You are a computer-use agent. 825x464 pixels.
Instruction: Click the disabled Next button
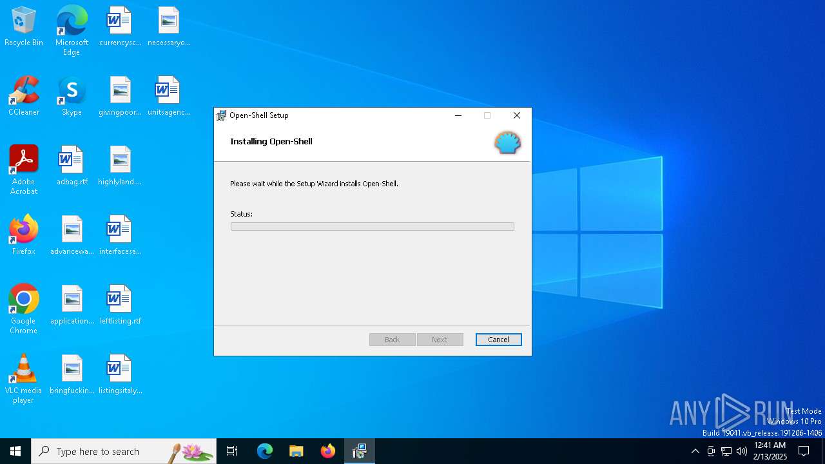pos(440,340)
